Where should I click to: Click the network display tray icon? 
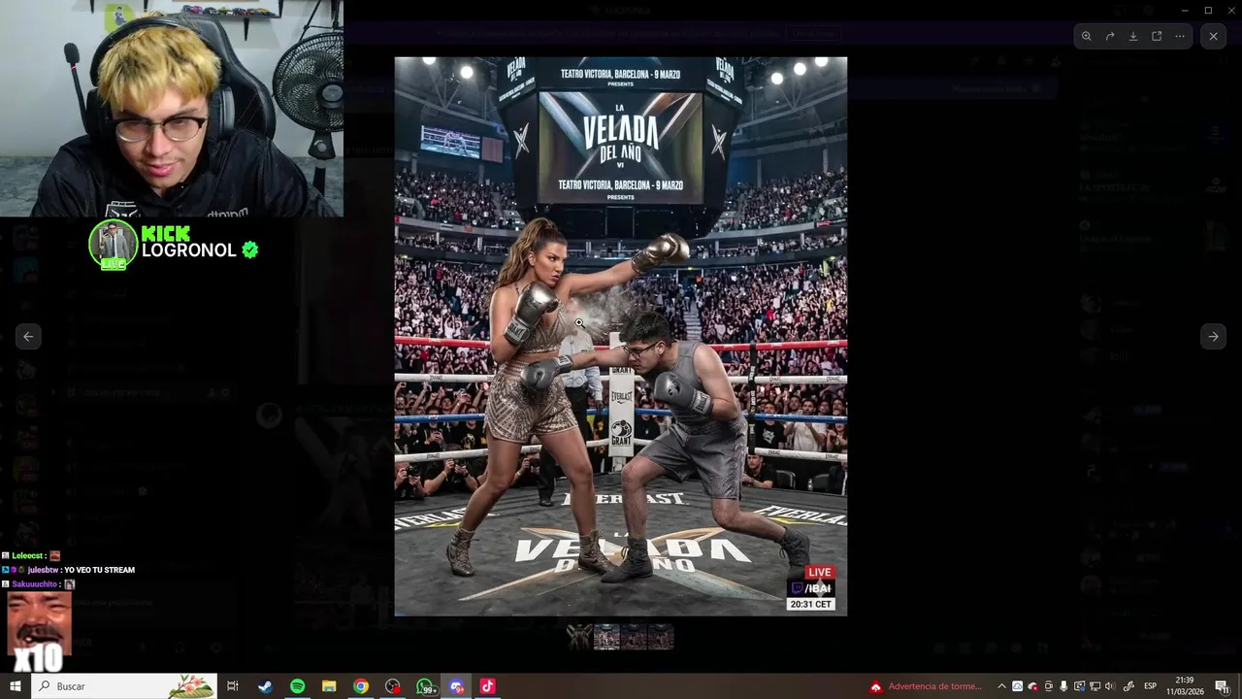pos(1095,686)
